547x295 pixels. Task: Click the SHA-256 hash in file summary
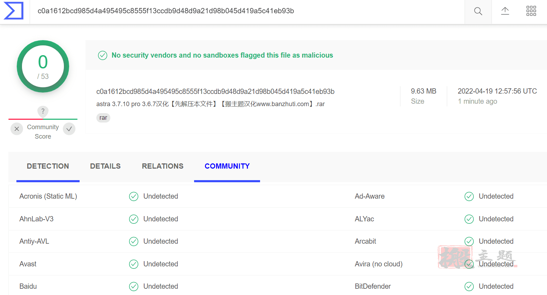215,91
